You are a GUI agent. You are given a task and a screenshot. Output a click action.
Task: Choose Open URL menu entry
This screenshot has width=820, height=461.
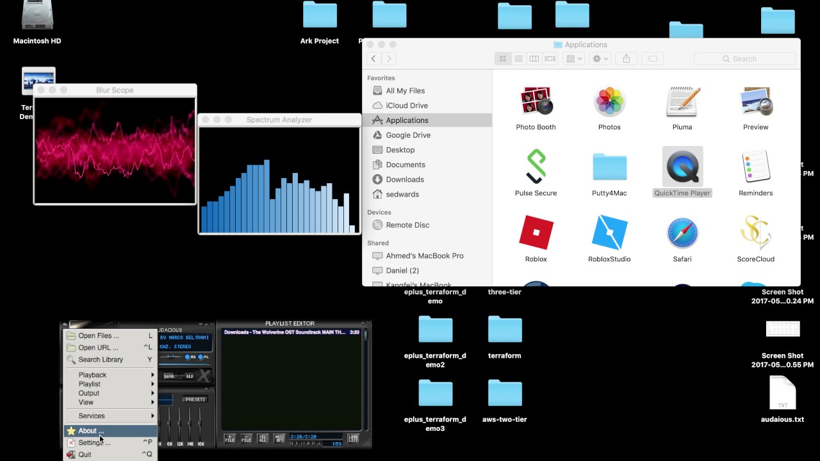[110, 347]
